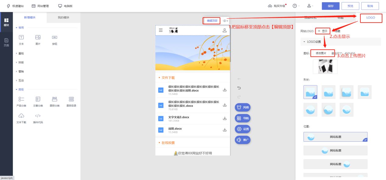386x180 pixels.
Task: Open the 设置 settings button
Action: pos(243,129)
